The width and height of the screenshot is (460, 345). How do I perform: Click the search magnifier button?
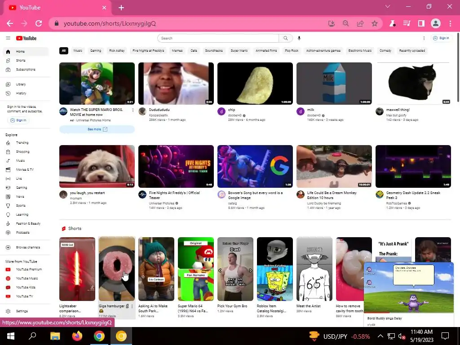pos(285,38)
